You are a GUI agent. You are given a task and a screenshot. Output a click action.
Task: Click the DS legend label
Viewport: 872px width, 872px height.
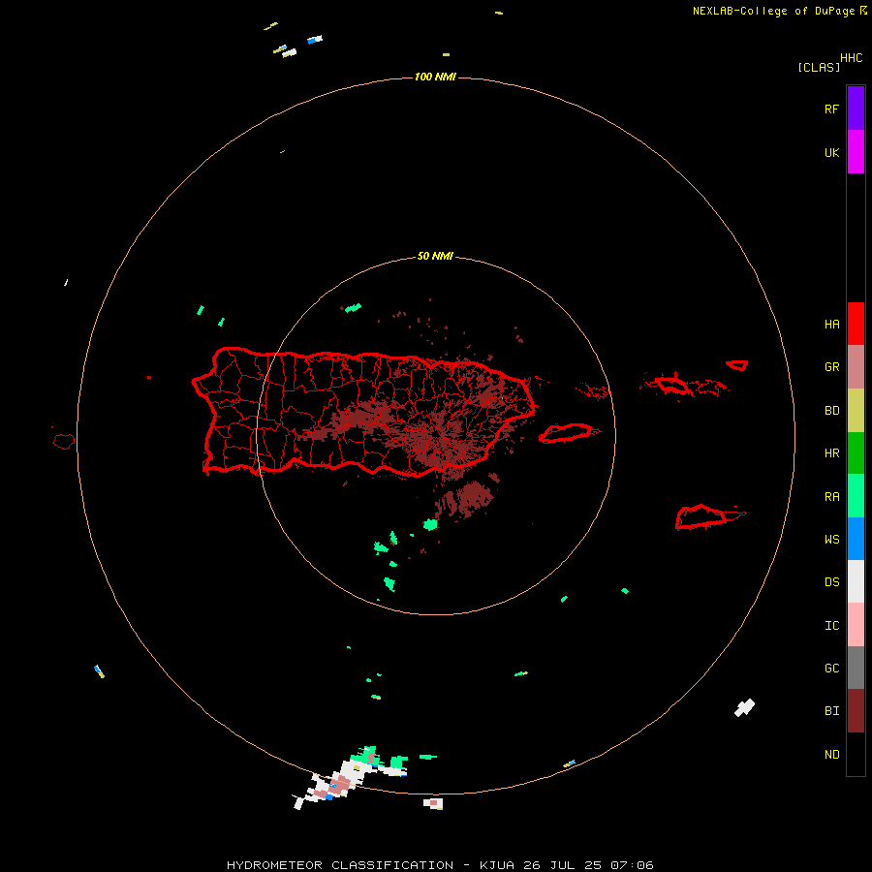pos(831,581)
